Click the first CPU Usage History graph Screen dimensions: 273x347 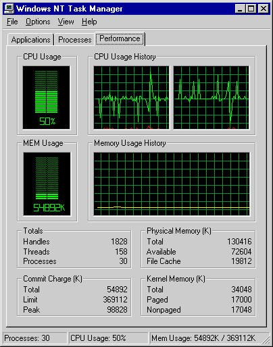(x=131, y=97)
